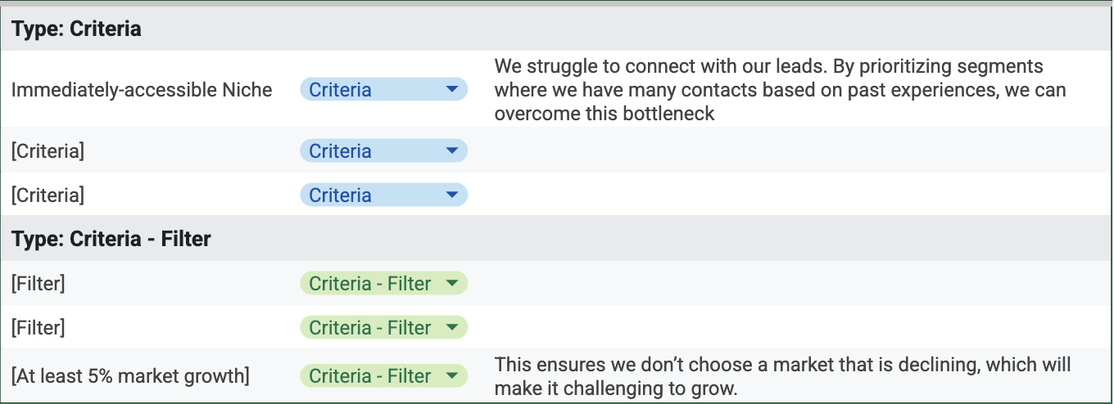Select the upper [Criteria] placeholder cell
This screenshot has width=1114, height=404.
coord(48,151)
